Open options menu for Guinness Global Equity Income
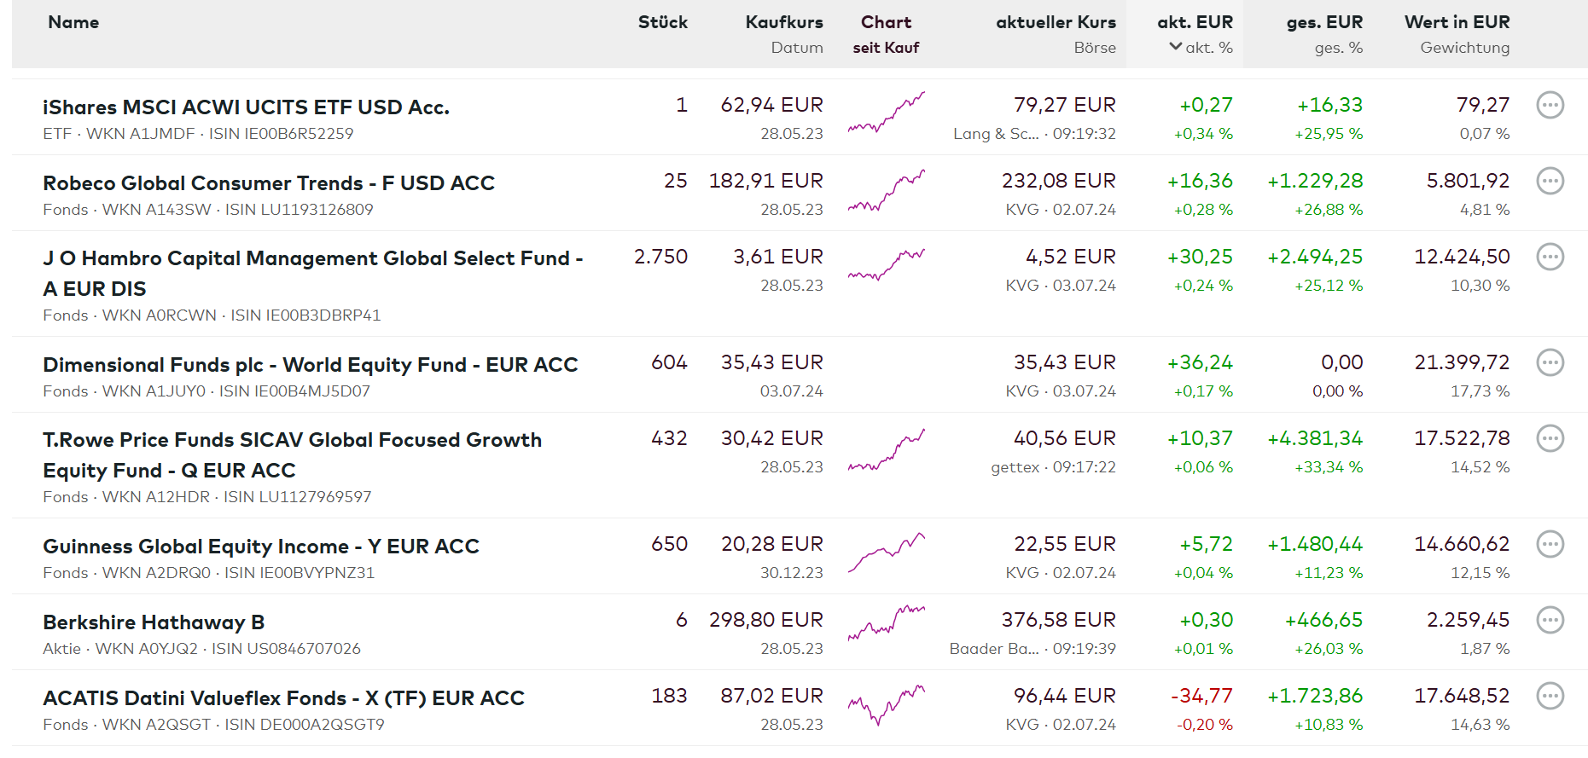The height and width of the screenshot is (758, 1588). pyautogui.click(x=1550, y=545)
